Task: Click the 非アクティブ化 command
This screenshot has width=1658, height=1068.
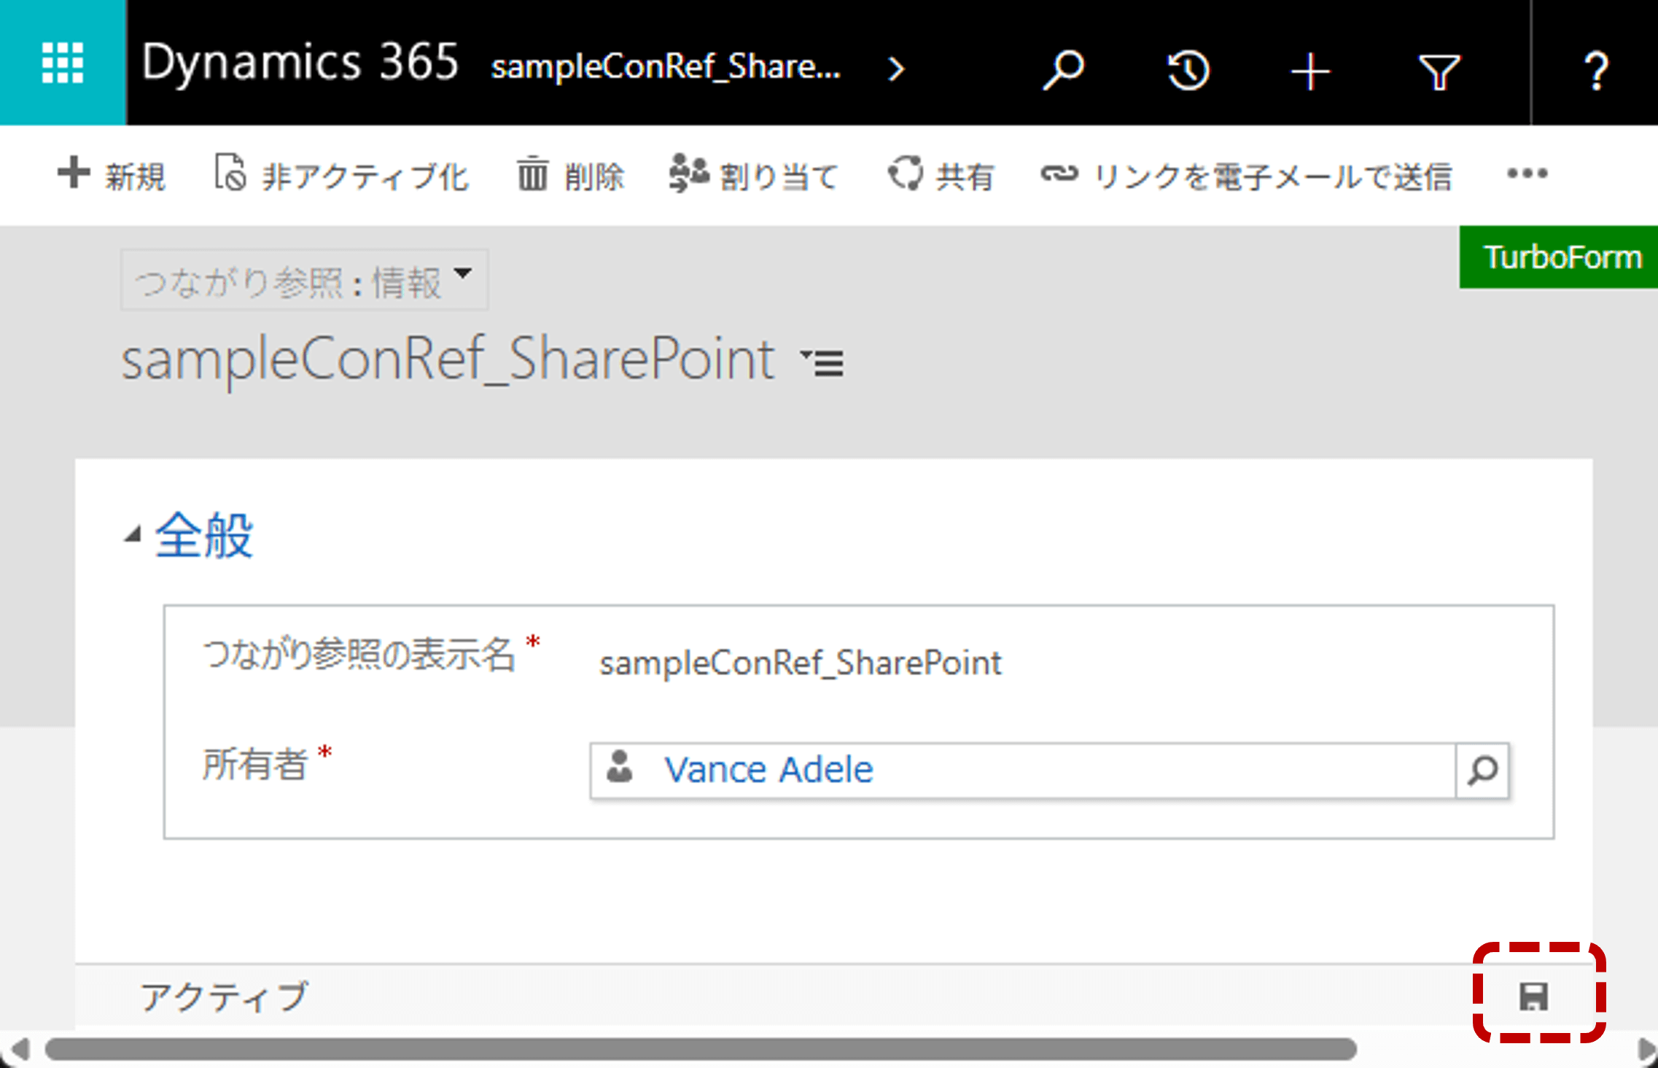Action: coord(342,176)
